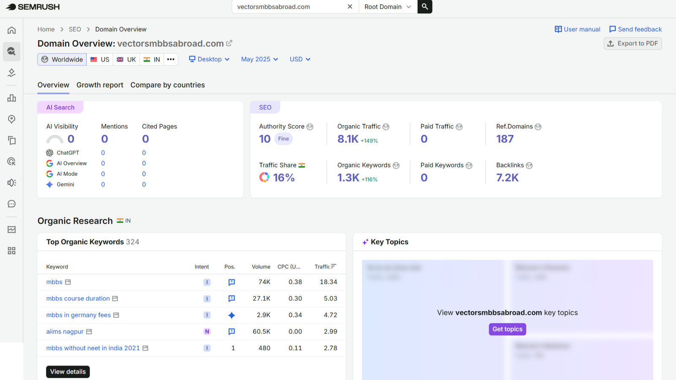Image resolution: width=676 pixels, height=380 pixels.
Task: Switch to the Growth report tab
Action: 100,85
